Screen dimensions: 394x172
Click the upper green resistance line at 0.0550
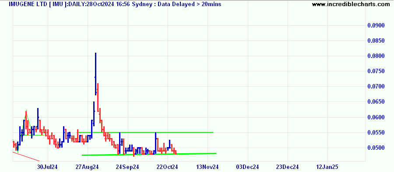(146, 132)
